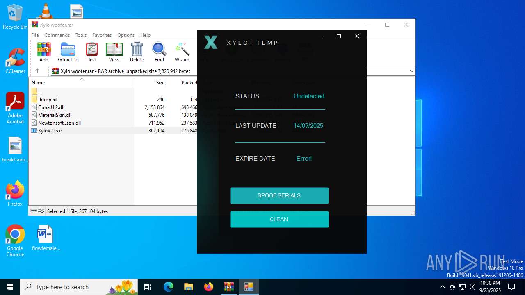Switch to WinRAR in the taskbar
This screenshot has width=525, height=295.
[x=228, y=287]
